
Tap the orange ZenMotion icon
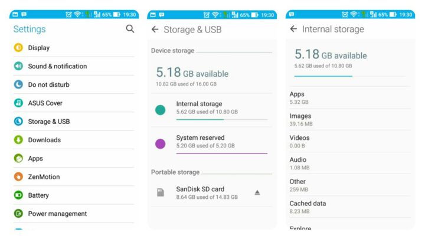point(18,176)
